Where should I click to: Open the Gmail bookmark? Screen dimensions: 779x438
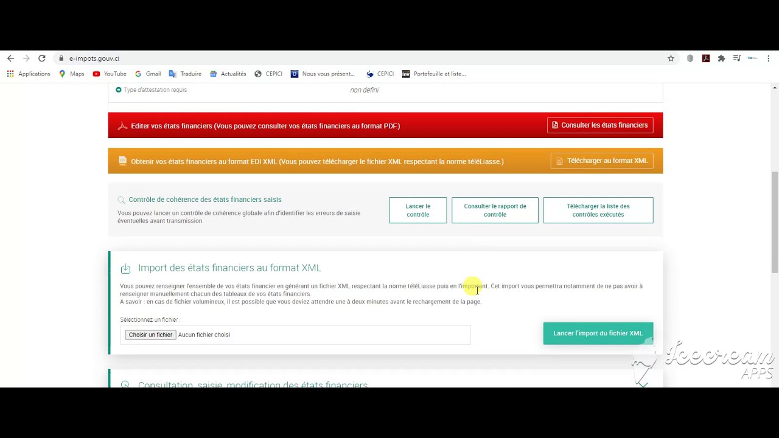point(148,74)
